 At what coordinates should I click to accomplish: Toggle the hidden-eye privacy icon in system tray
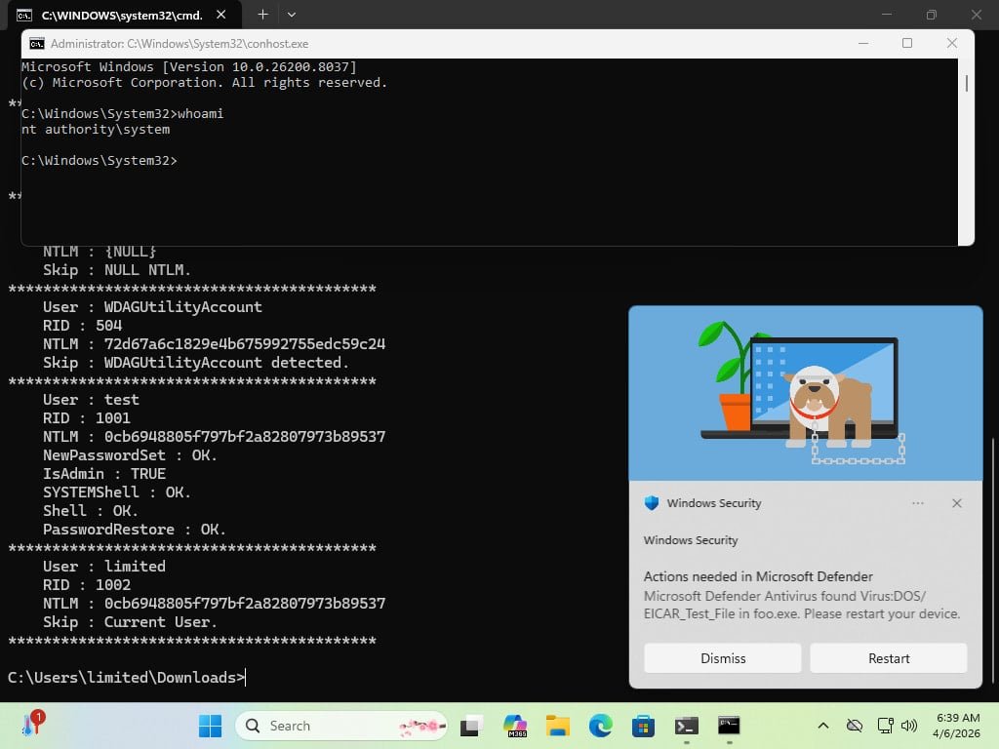click(x=856, y=726)
